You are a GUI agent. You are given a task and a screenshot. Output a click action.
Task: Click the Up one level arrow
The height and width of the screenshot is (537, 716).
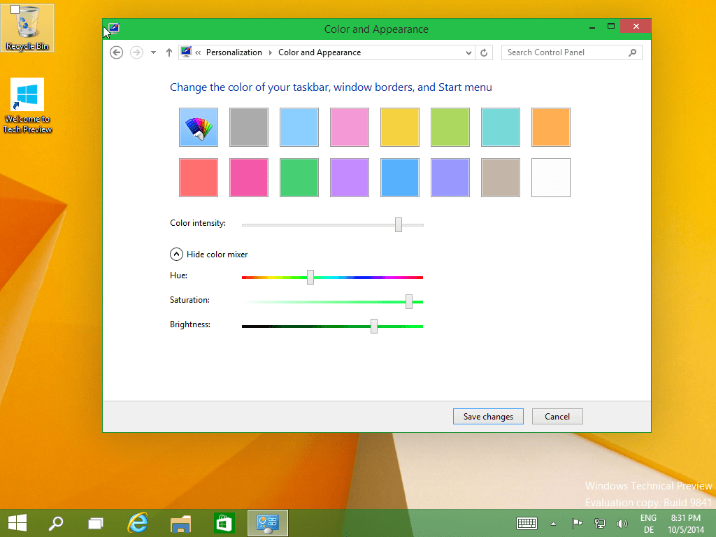point(169,52)
